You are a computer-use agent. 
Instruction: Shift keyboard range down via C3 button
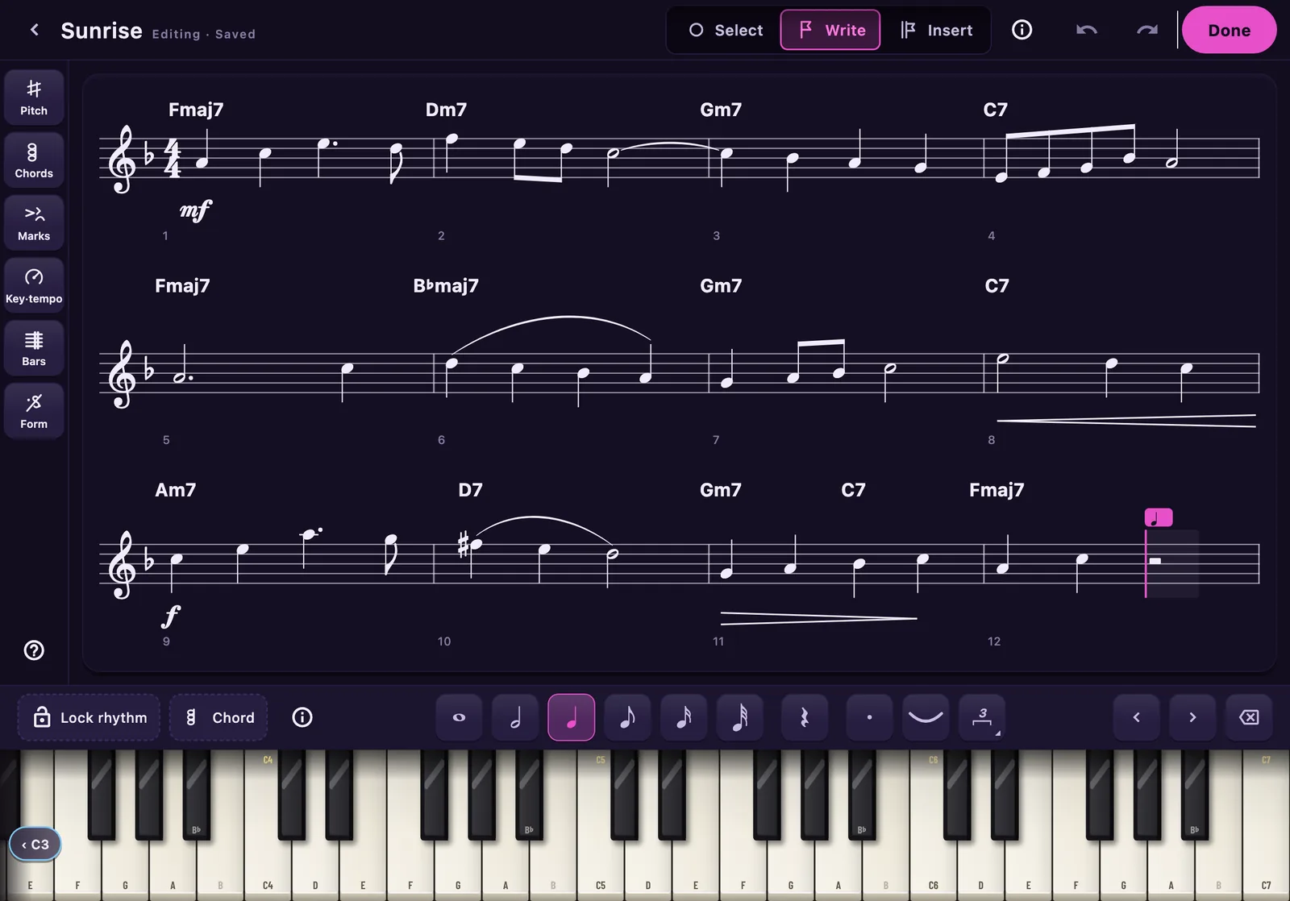click(x=35, y=845)
